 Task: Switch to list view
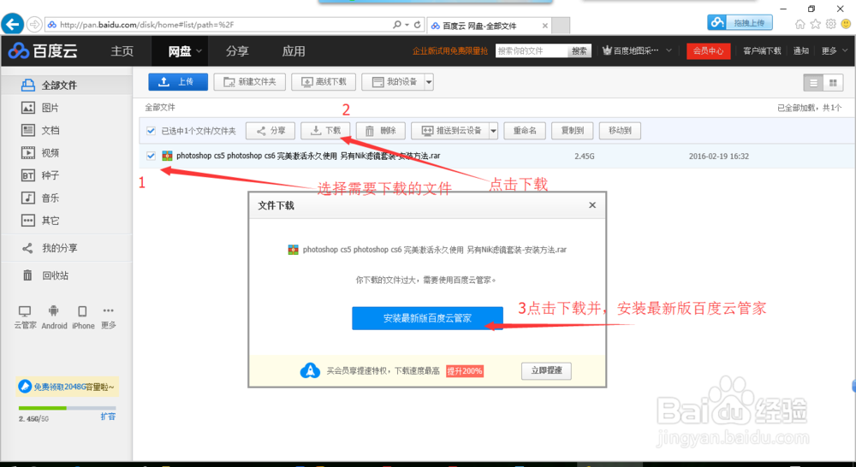point(813,83)
